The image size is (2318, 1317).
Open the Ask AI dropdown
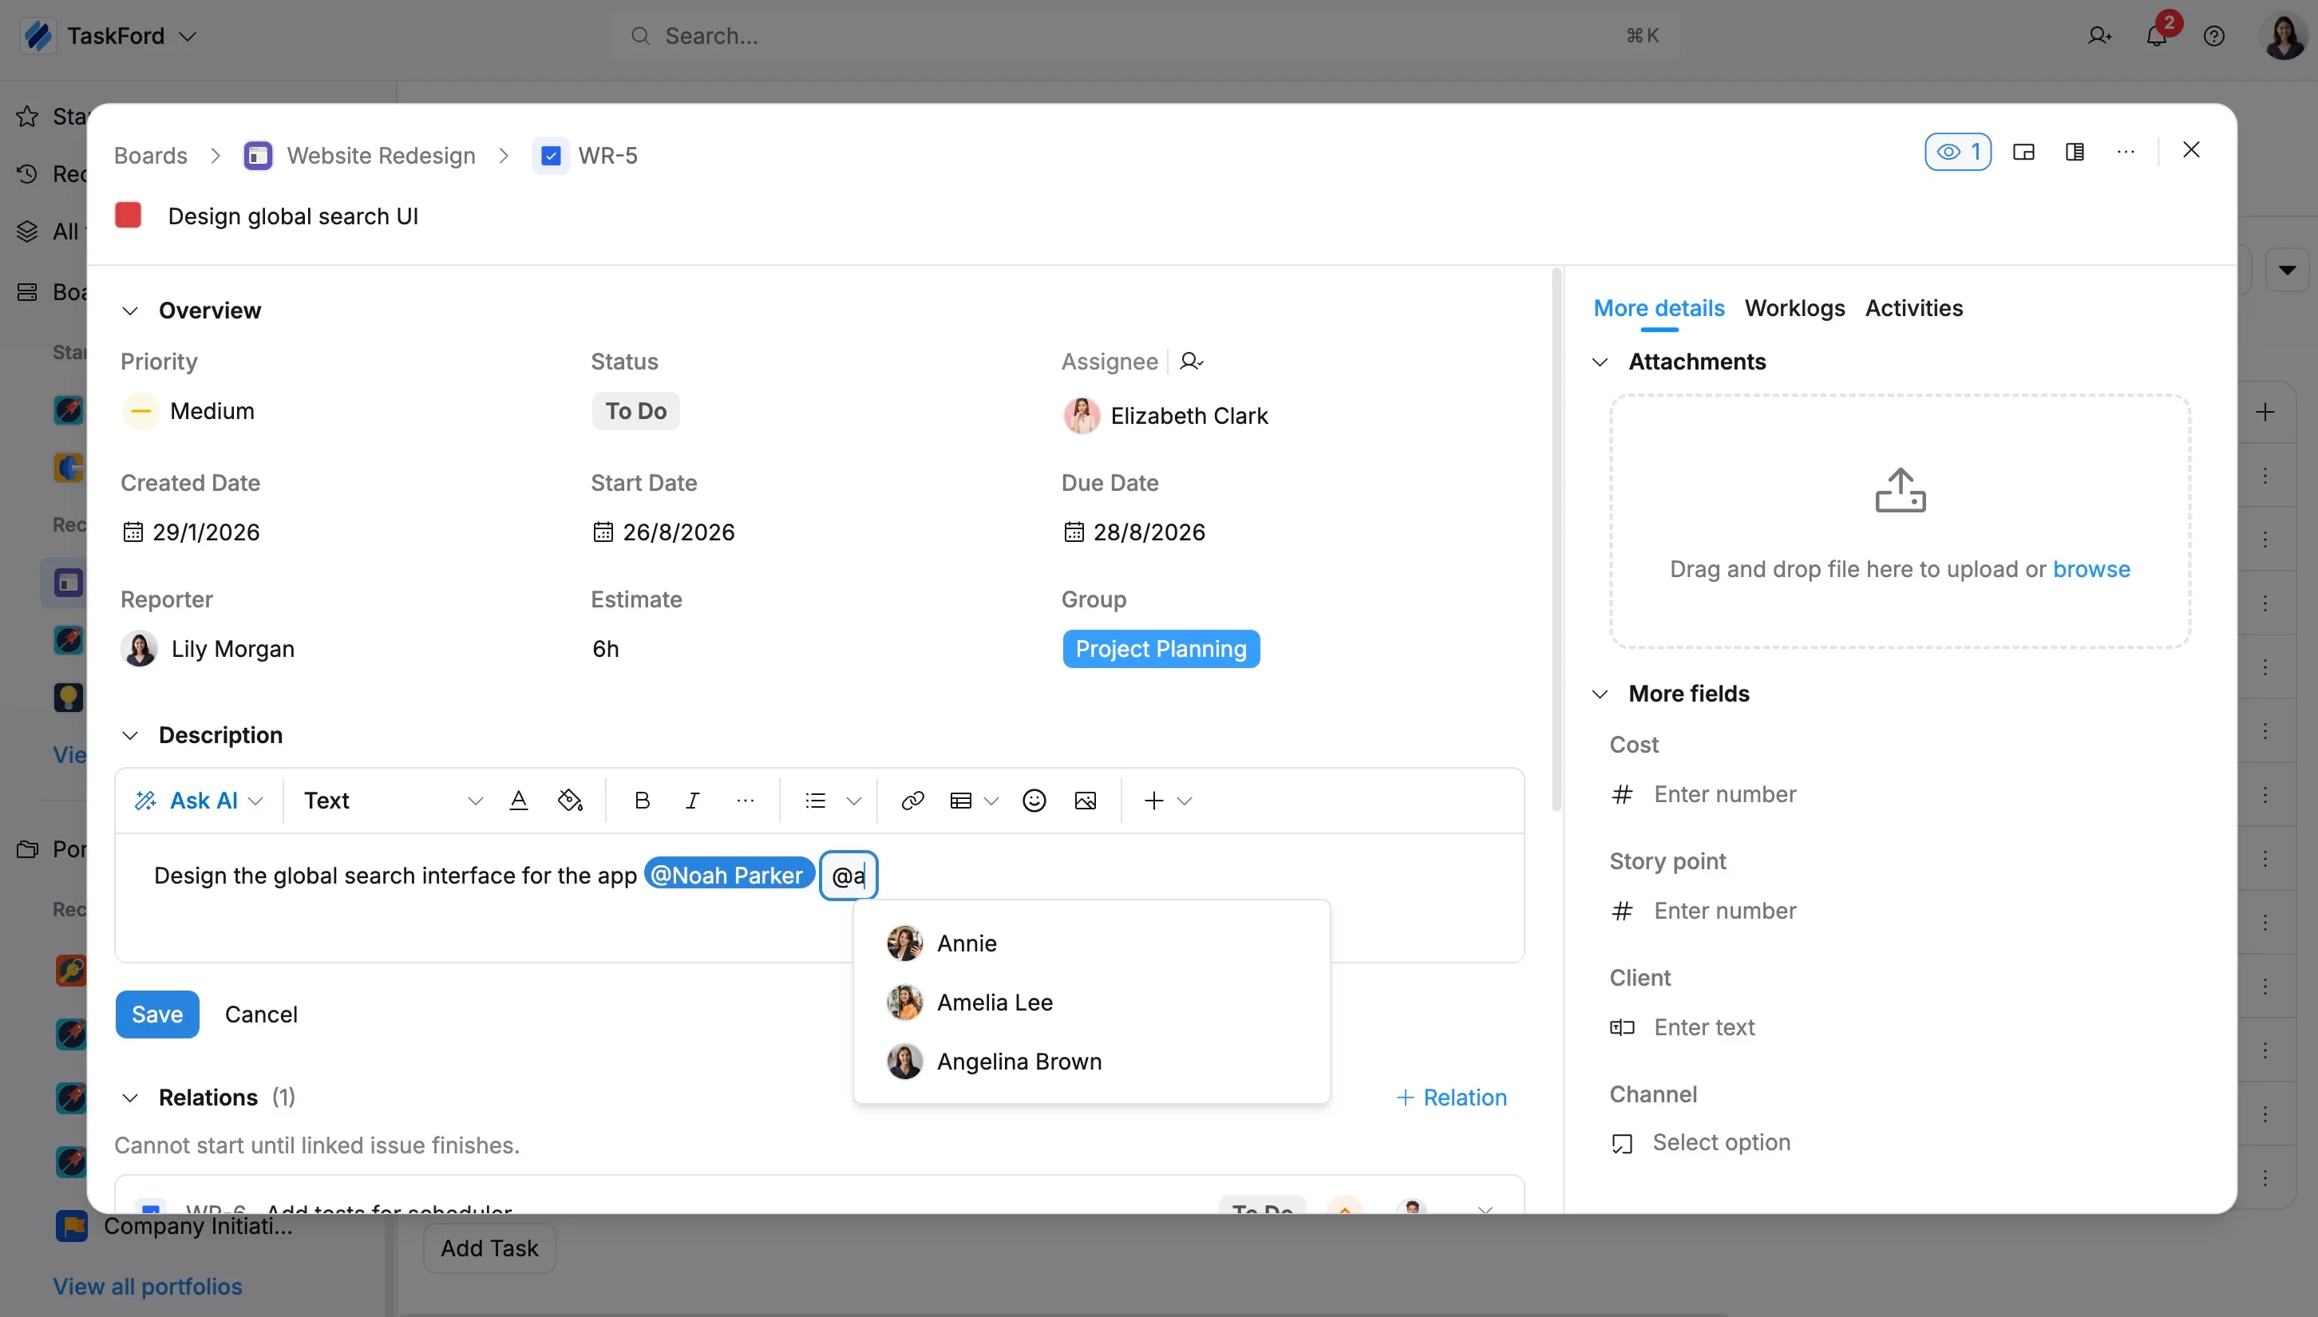pos(198,801)
